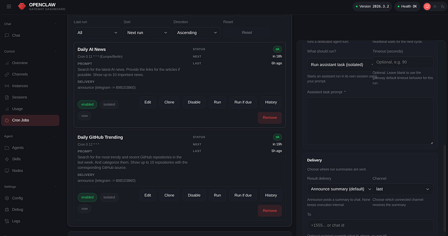Click the Timeout seconds input field
The height and width of the screenshot is (236, 448).
coord(403,62)
